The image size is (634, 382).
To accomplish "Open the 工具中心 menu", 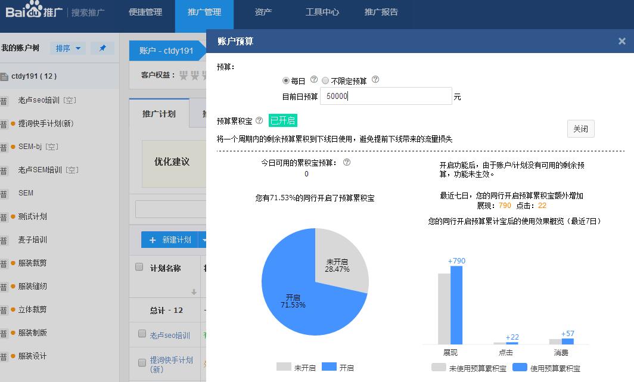I will [x=322, y=11].
